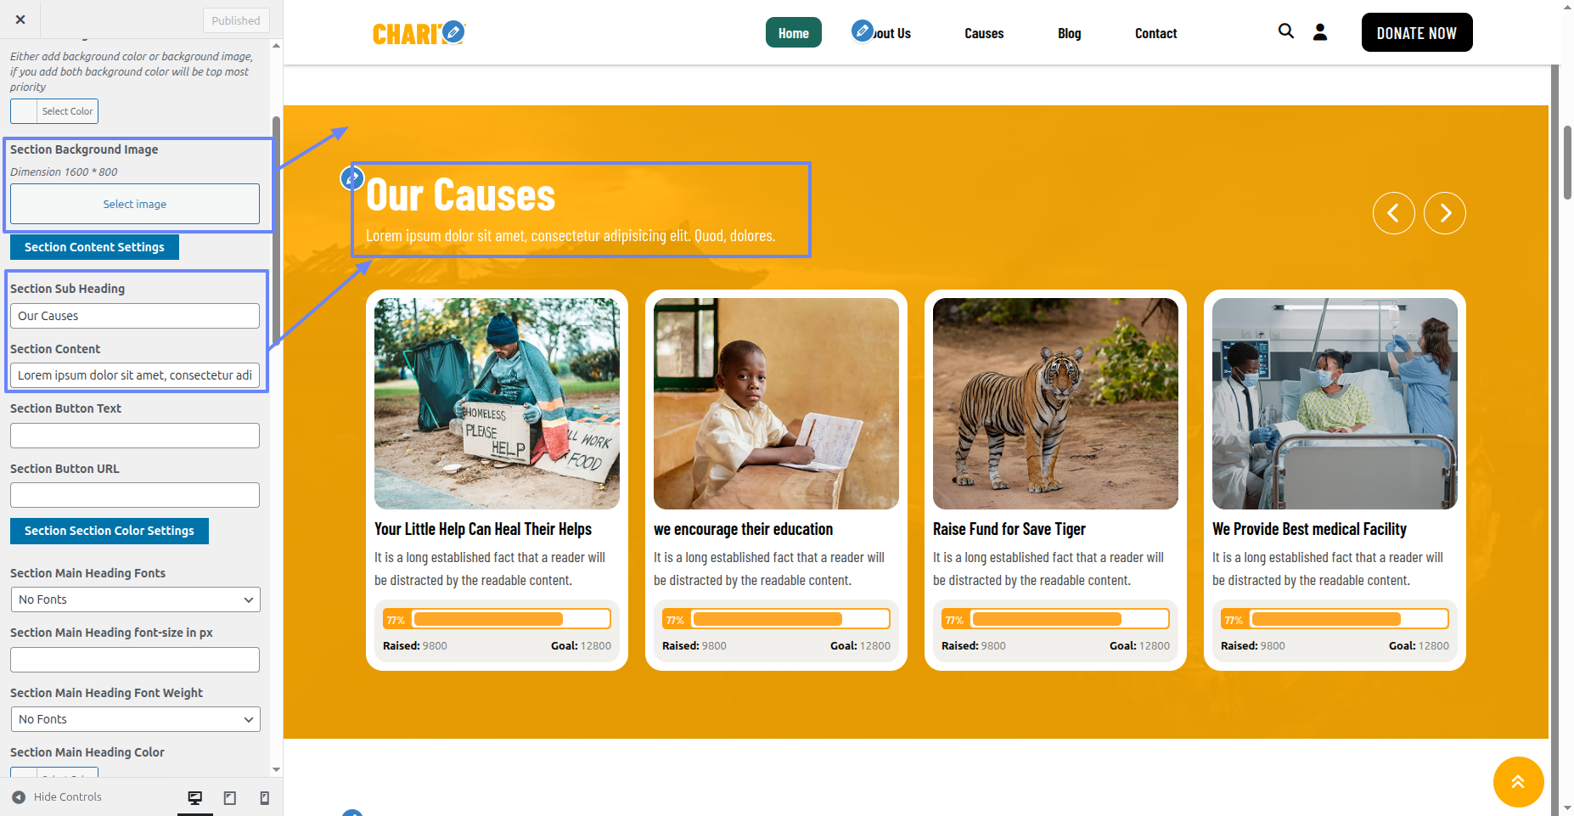
Task: Switch to desktop preview device icon
Action: [195, 798]
